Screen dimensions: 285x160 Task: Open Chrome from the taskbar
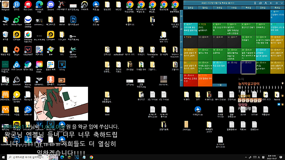coord(92,157)
